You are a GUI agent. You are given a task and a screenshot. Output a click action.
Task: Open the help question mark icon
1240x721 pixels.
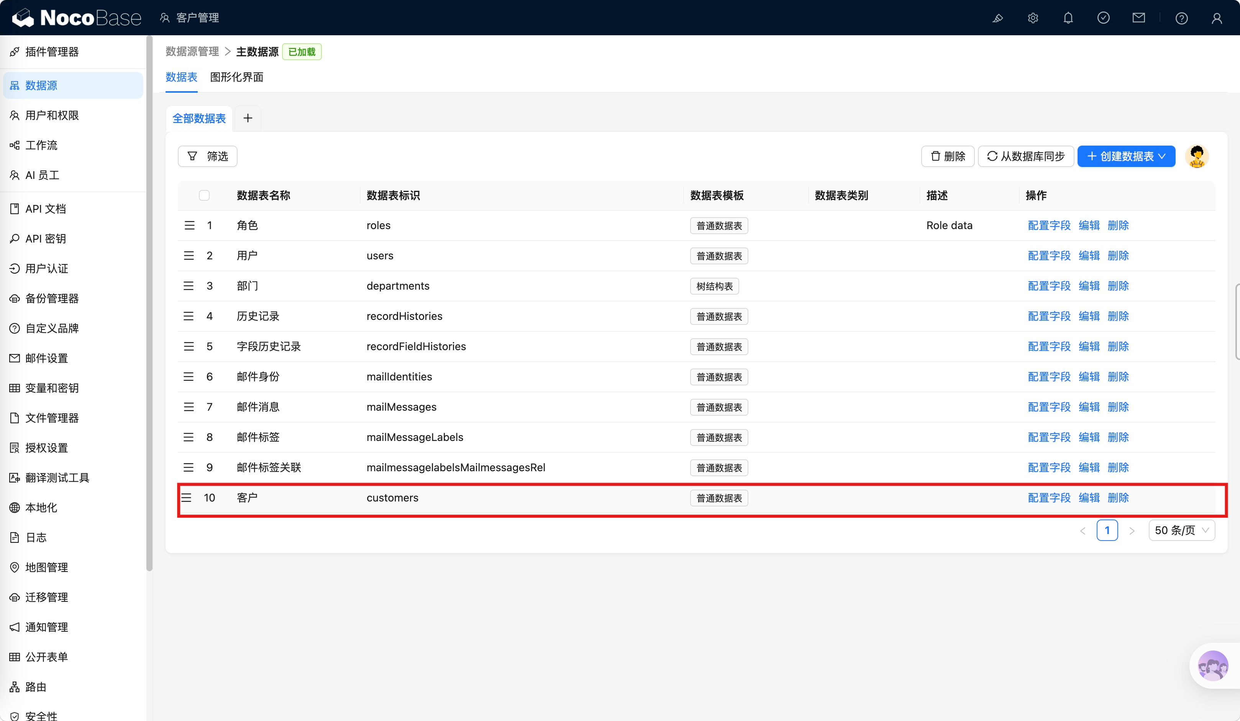[x=1181, y=18]
